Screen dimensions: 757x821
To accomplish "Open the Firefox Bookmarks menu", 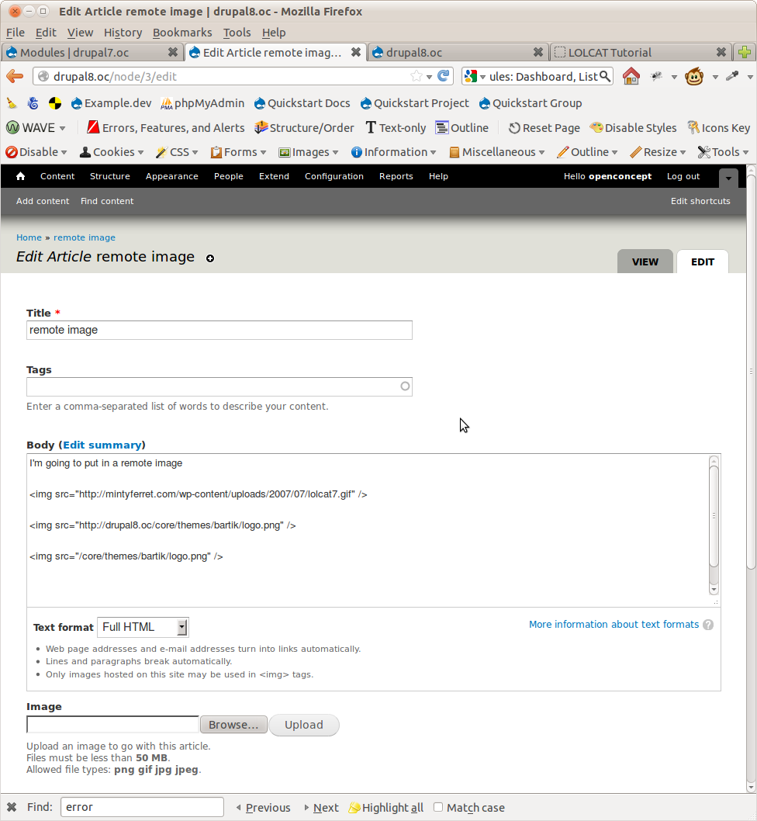I will coord(182,33).
